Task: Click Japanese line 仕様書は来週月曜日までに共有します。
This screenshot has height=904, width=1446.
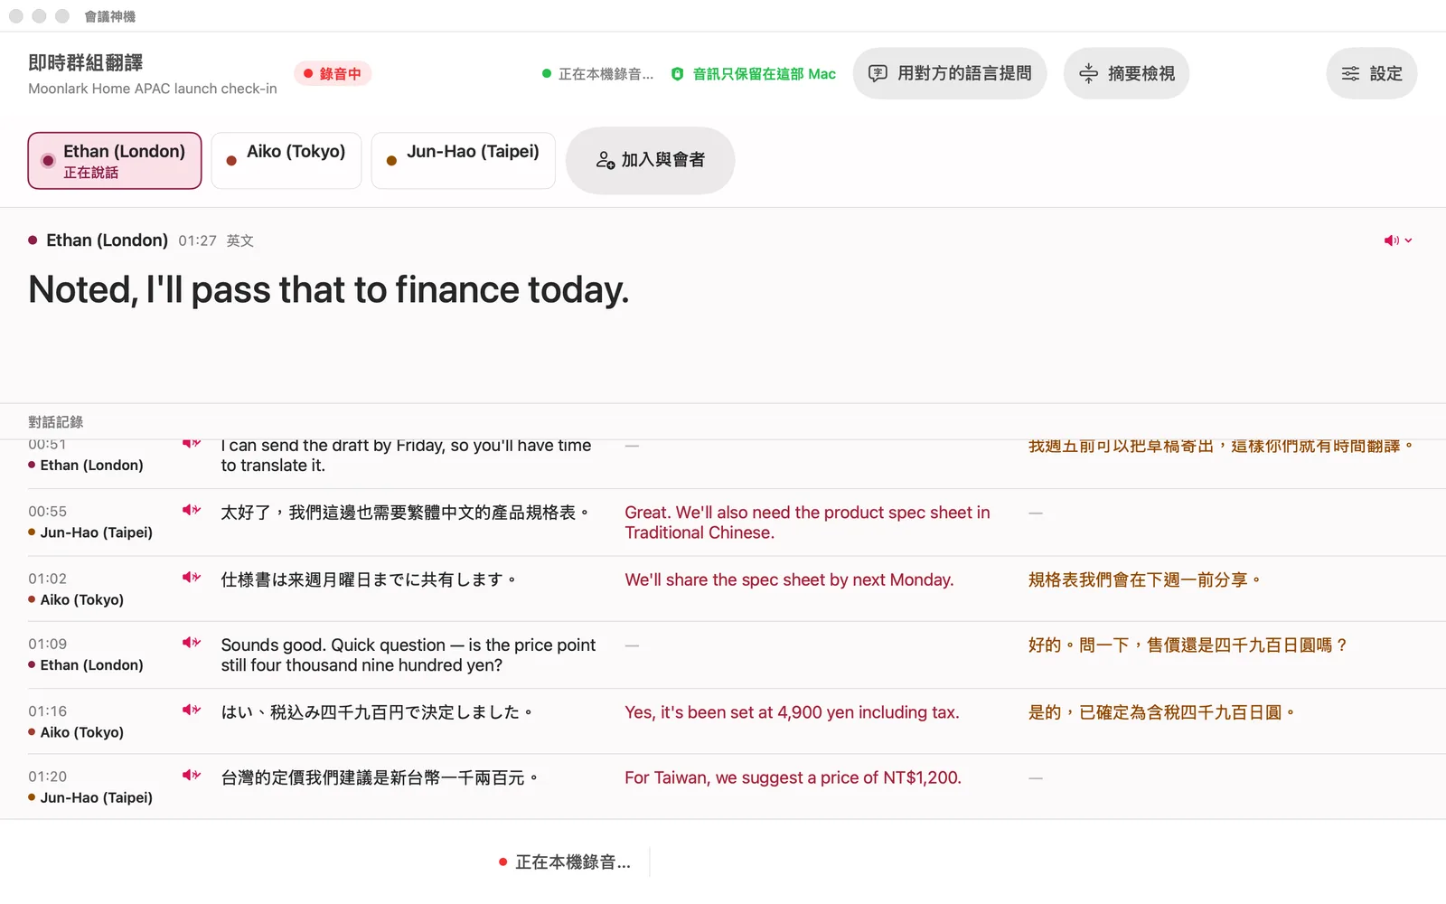Action: (x=369, y=579)
